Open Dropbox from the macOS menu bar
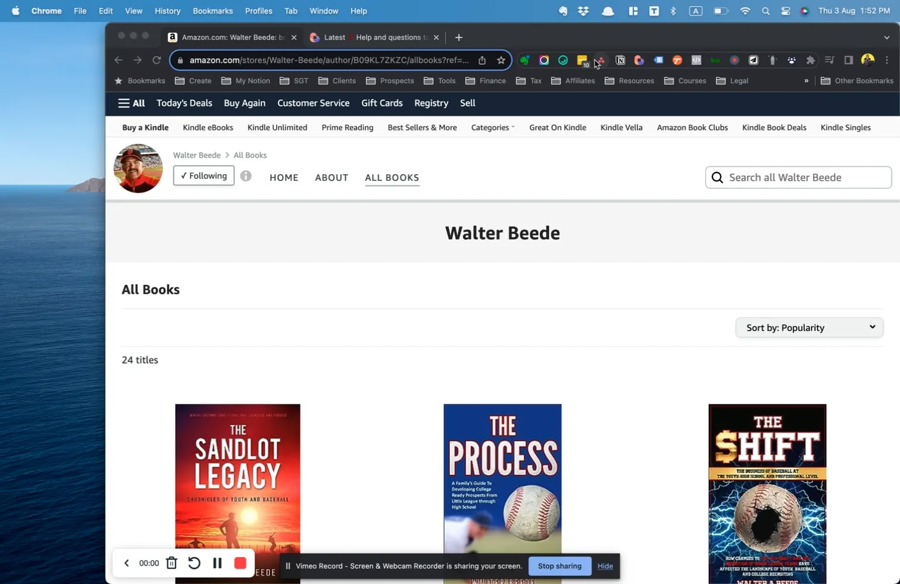This screenshot has height=584, width=900. [x=583, y=11]
